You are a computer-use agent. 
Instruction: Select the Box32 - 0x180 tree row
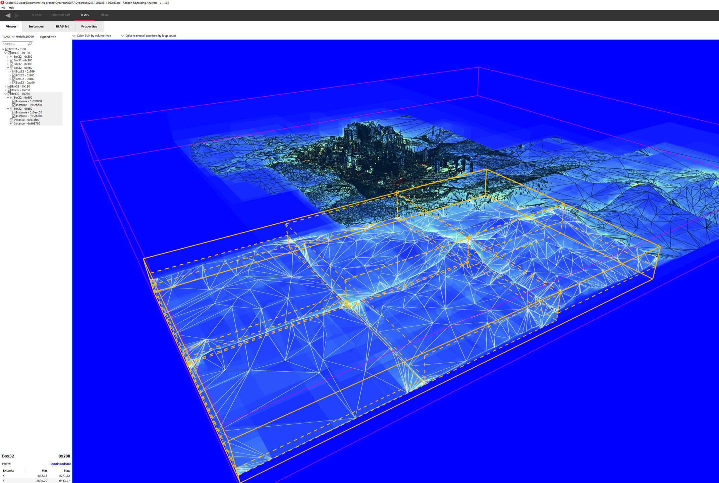pyautogui.click(x=20, y=87)
